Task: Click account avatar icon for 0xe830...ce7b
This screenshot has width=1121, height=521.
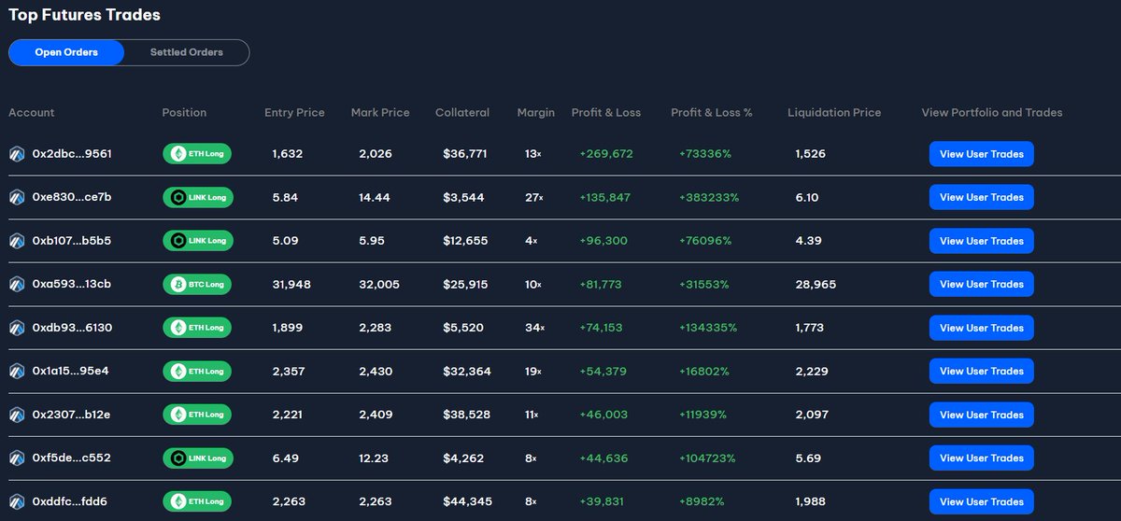Action: click(17, 197)
